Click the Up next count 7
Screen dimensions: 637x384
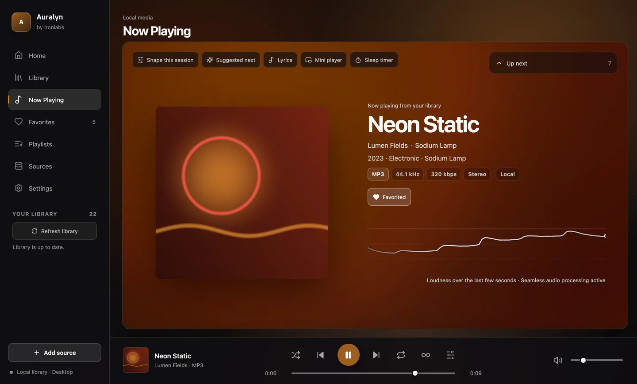coord(610,63)
